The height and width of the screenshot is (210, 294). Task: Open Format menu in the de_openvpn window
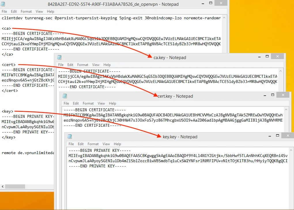[x=26, y=12]
